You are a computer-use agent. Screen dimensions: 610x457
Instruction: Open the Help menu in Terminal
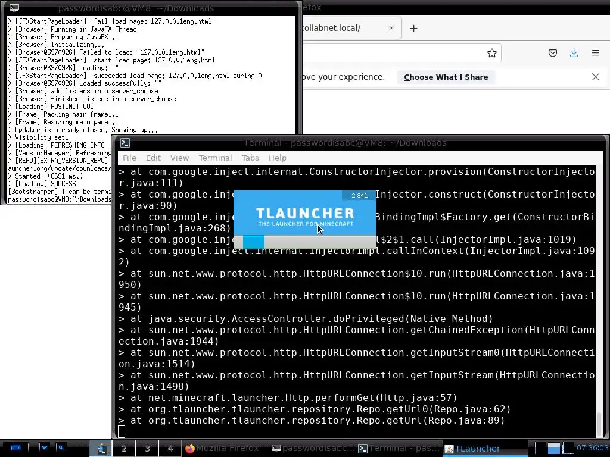point(278,158)
